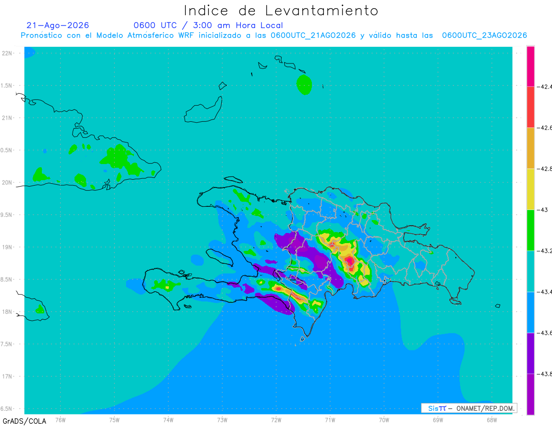Click the "19N" latitude label
The height and width of the screenshot is (426, 552).
coord(6,247)
